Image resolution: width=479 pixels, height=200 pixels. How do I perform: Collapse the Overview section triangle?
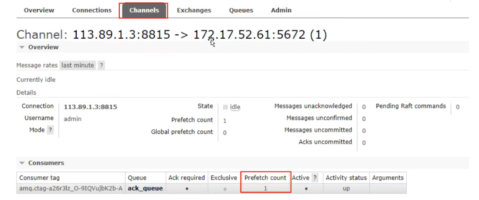pyautogui.click(x=22, y=47)
